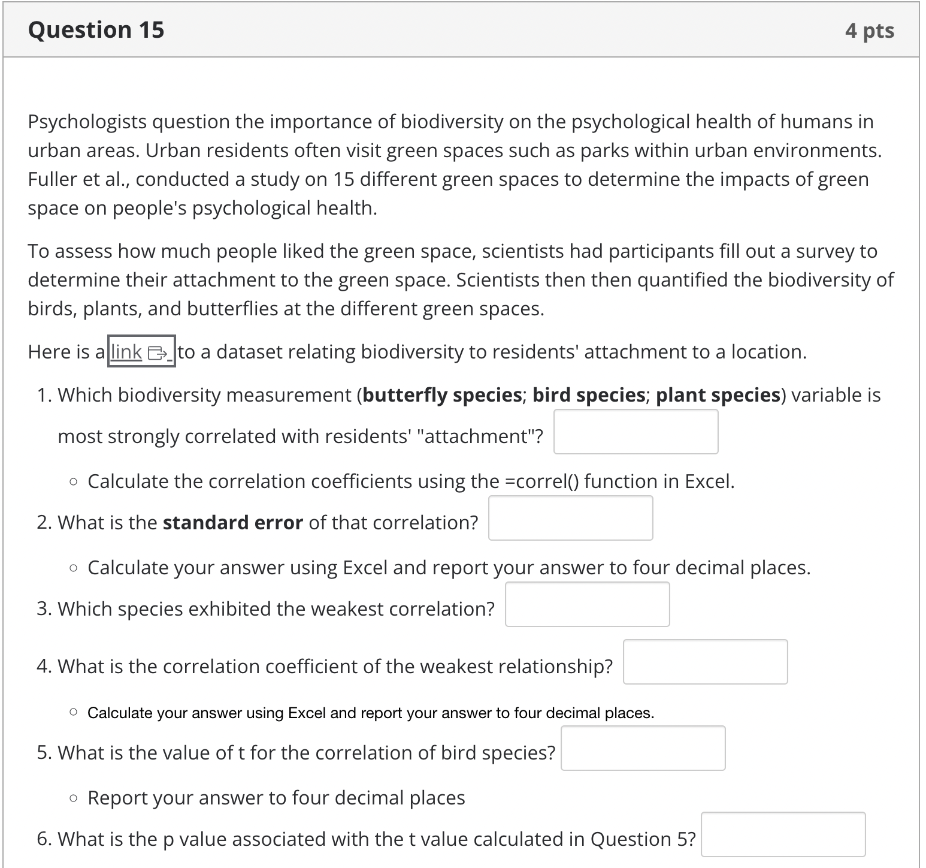The image size is (926, 868).
Task: Select the bolded text butterfly species
Action: point(442,394)
